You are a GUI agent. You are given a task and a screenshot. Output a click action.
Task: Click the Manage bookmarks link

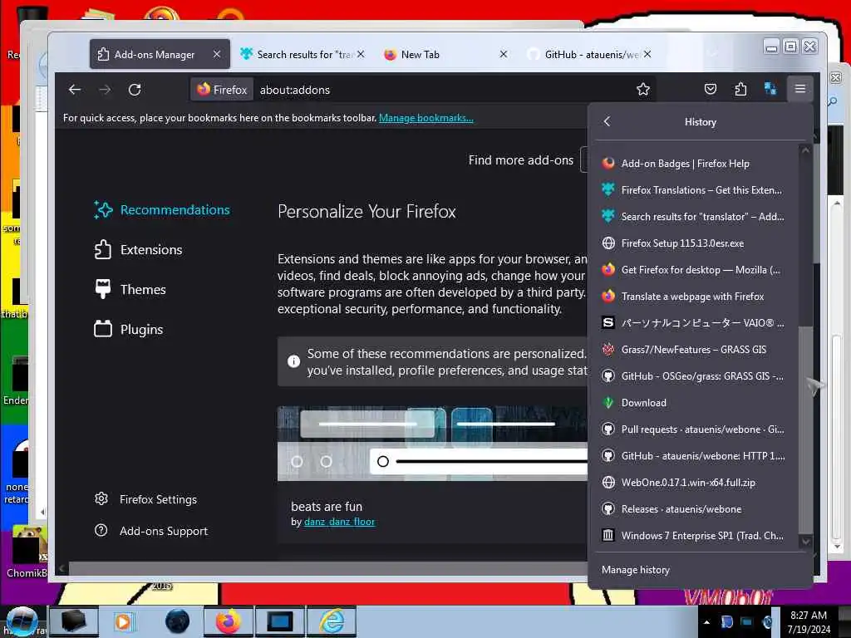coord(426,118)
